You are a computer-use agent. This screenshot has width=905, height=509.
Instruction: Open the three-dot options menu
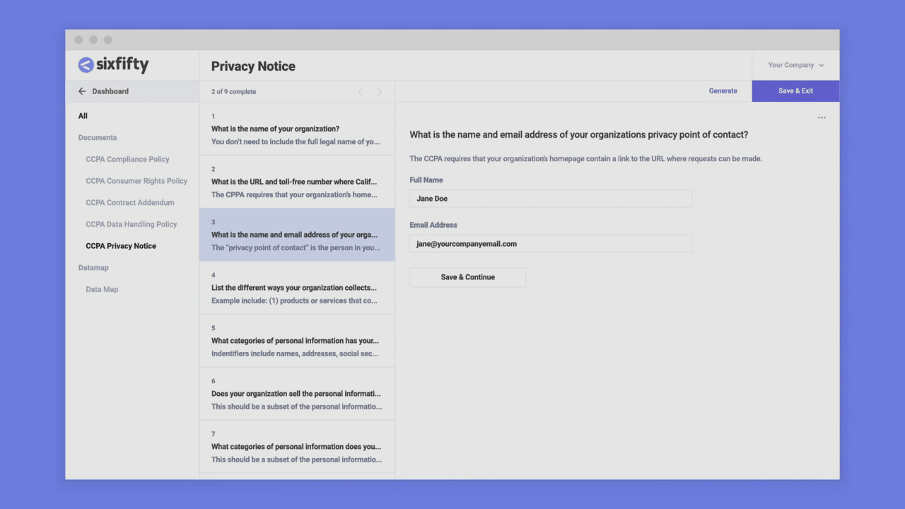pos(822,118)
